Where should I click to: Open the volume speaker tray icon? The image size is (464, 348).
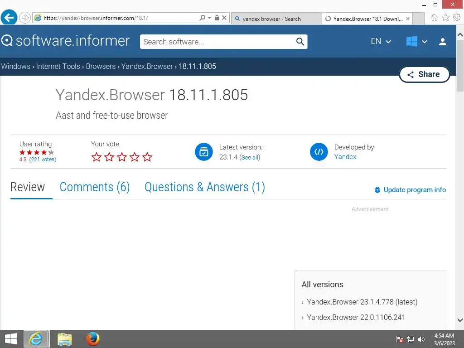click(x=421, y=339)
